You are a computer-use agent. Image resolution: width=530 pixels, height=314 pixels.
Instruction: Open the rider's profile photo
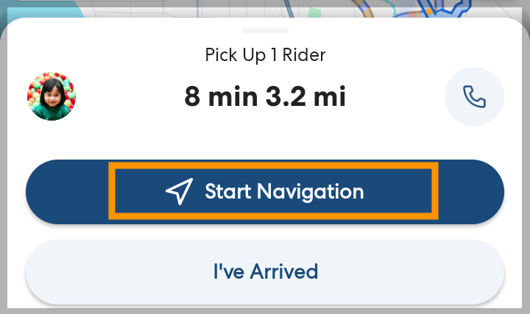(52, 96)
